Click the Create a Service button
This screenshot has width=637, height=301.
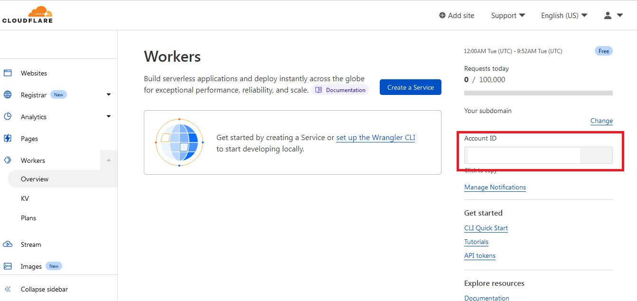411,87
